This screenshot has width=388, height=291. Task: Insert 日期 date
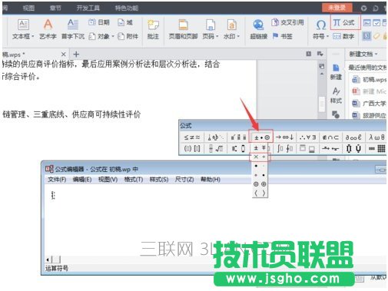coord(99,22)
